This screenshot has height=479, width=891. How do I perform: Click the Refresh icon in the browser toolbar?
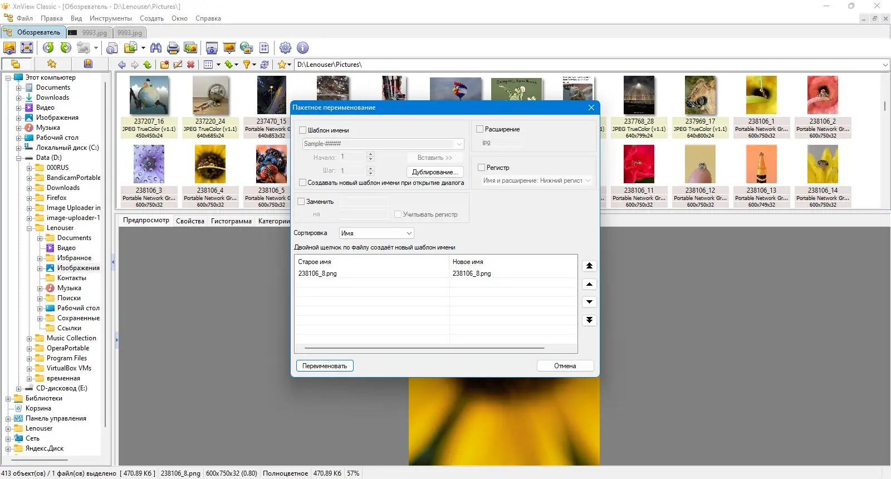click(x=265, y=65)
